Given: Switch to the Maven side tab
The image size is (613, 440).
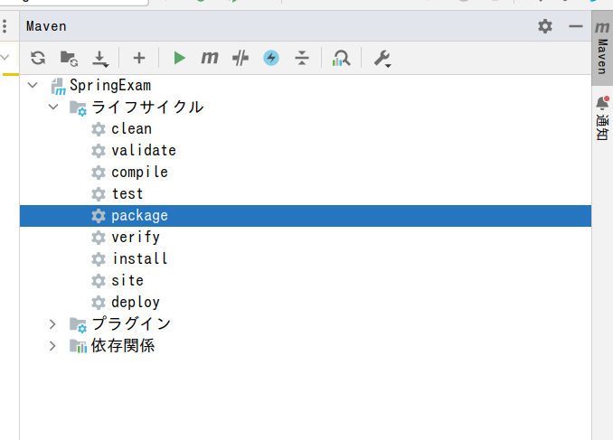Looking at the screenshot, I should point(602,49).
